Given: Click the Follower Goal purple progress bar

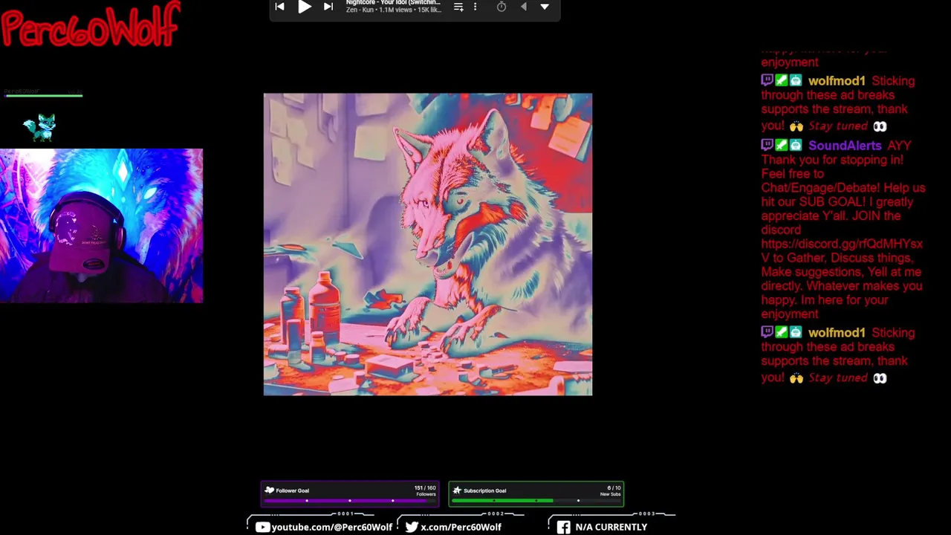Looking at the screenshot, I should 349,501.
